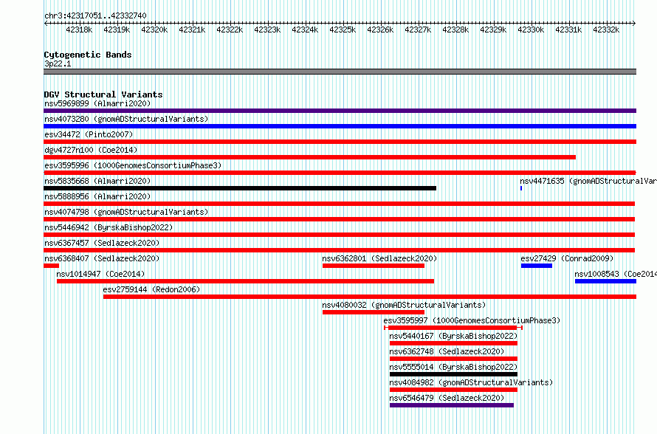Open the esv2759144 (Redon2006) label

[x=151, y=289]
